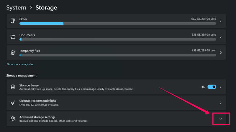Open Cleanup recommendations text label

(37, 101)
